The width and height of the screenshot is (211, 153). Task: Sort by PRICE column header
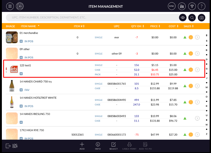[x=155, y=26]
